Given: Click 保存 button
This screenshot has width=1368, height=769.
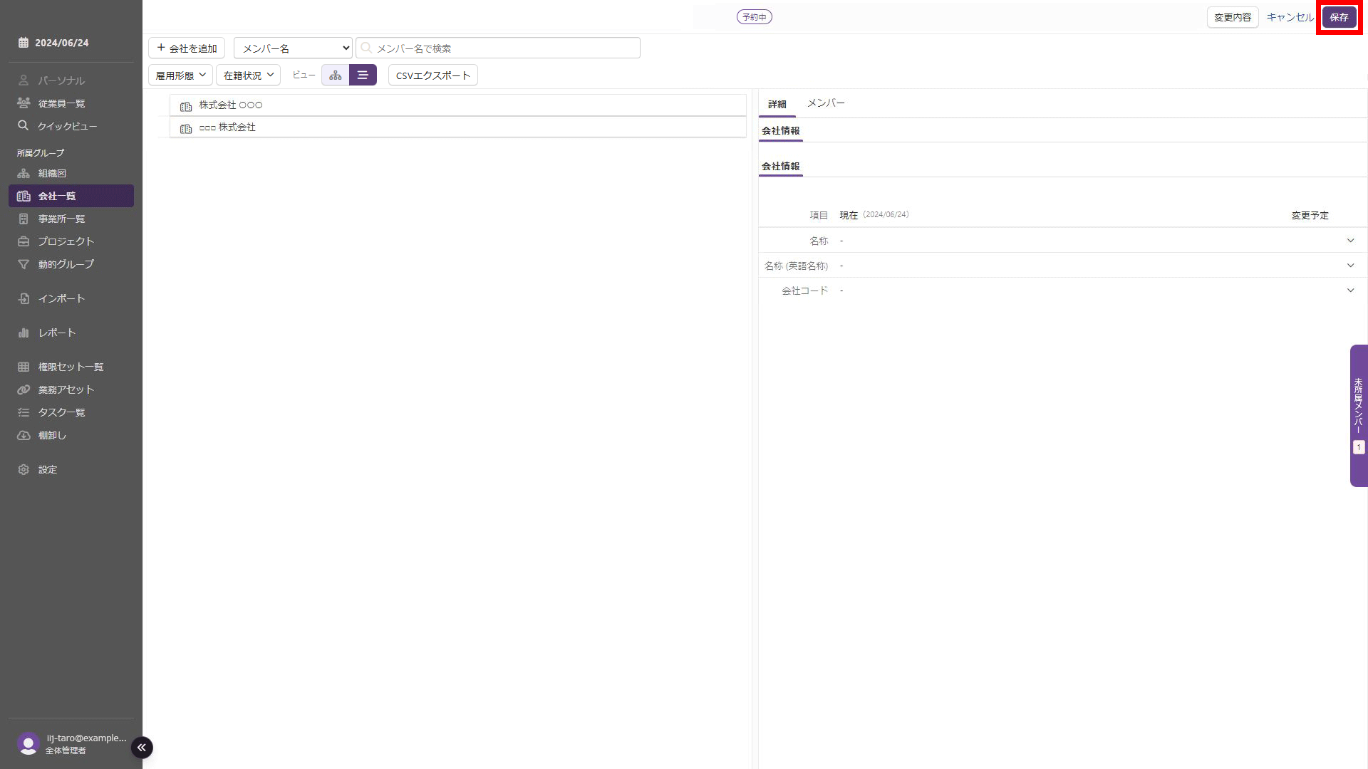Looking at the screenshot, I should 1339,17.
